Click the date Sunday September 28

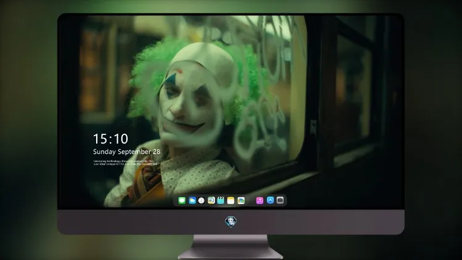pos(127,152)
